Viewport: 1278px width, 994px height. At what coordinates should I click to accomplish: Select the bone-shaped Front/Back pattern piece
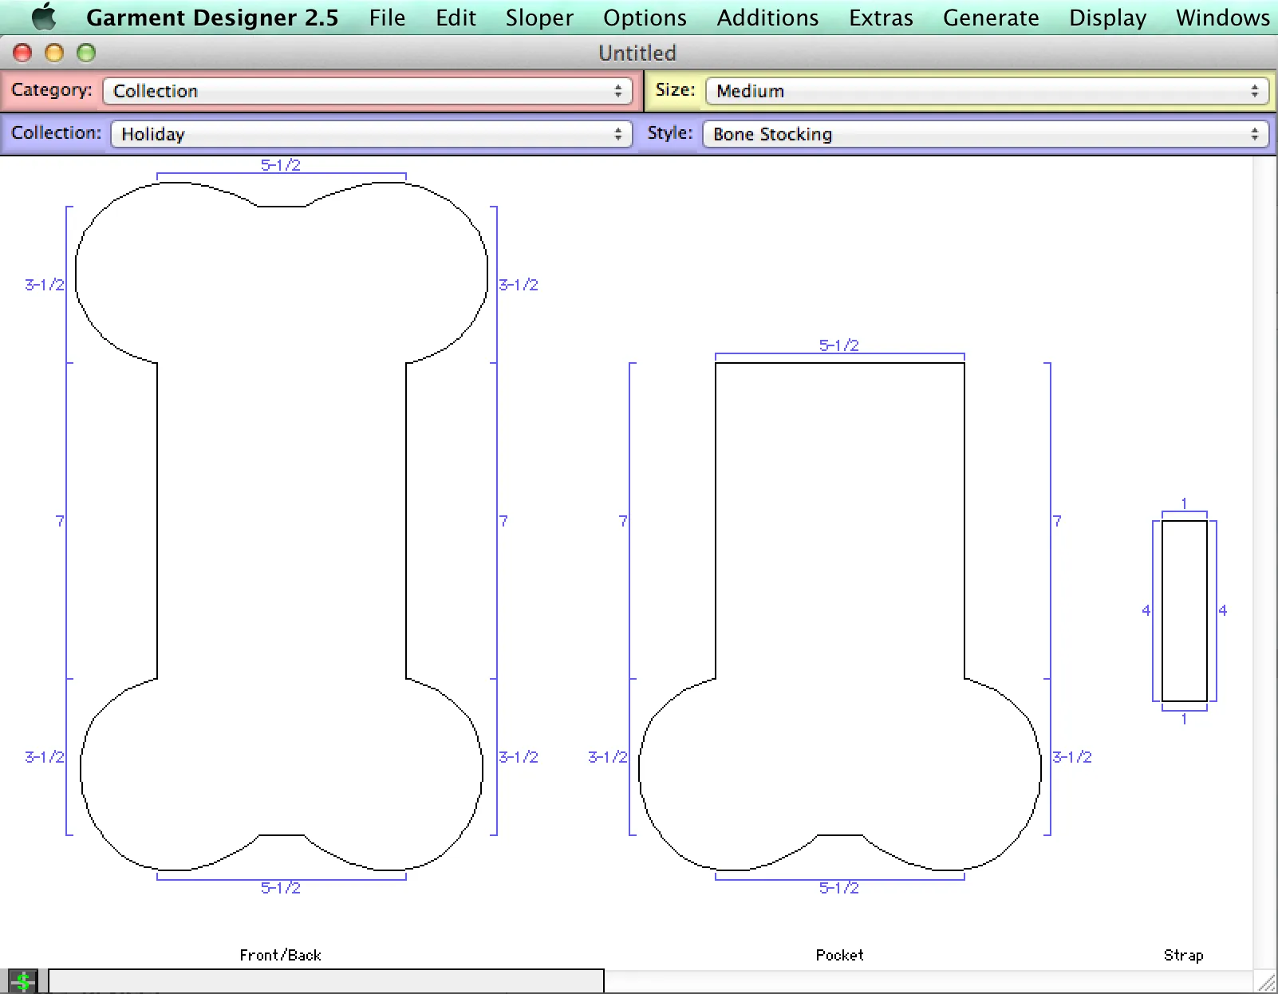(x=282, y=527)
